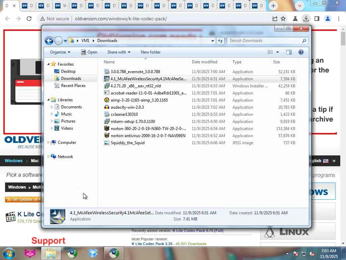346x260 pixels.
Task: Open the Windows Start button
Action: (x=9, y=253)
